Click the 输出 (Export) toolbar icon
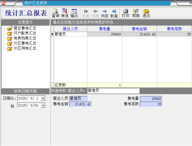 pos(74,13)
